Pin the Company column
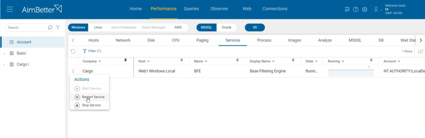 point(125,60)
